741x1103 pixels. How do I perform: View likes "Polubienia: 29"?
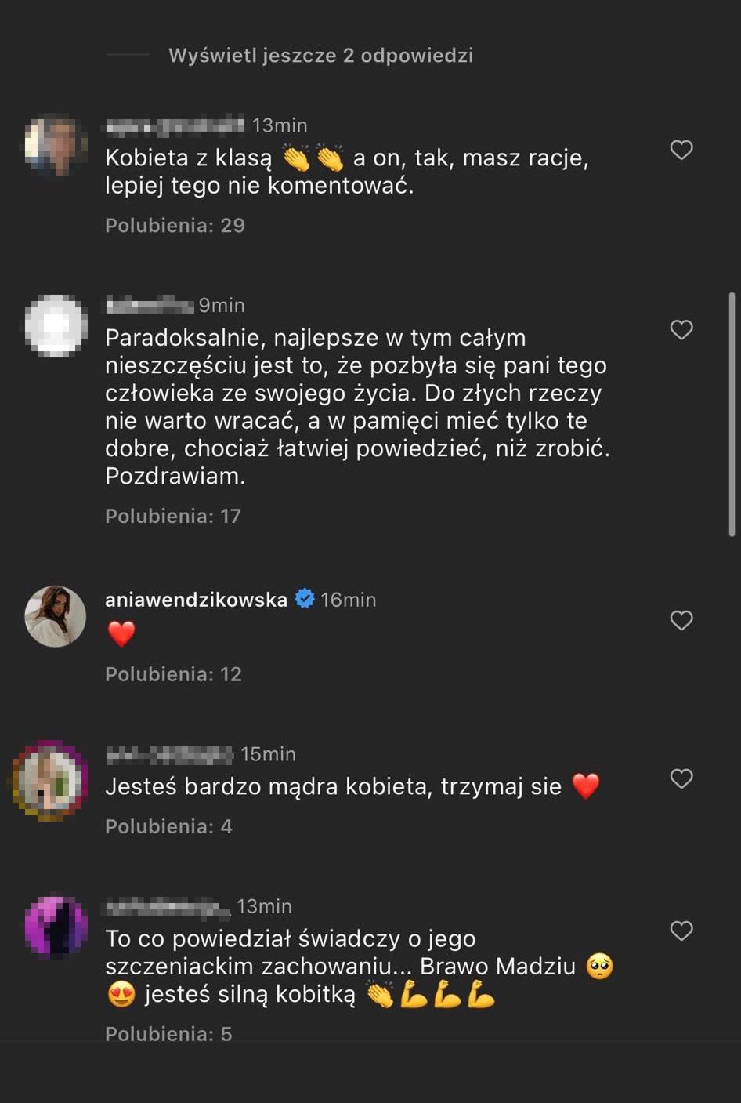click(175, 226)
